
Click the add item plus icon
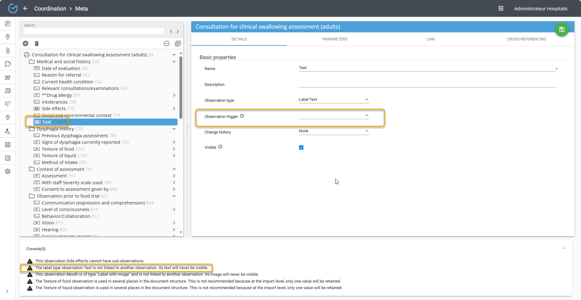pos(26,44)
